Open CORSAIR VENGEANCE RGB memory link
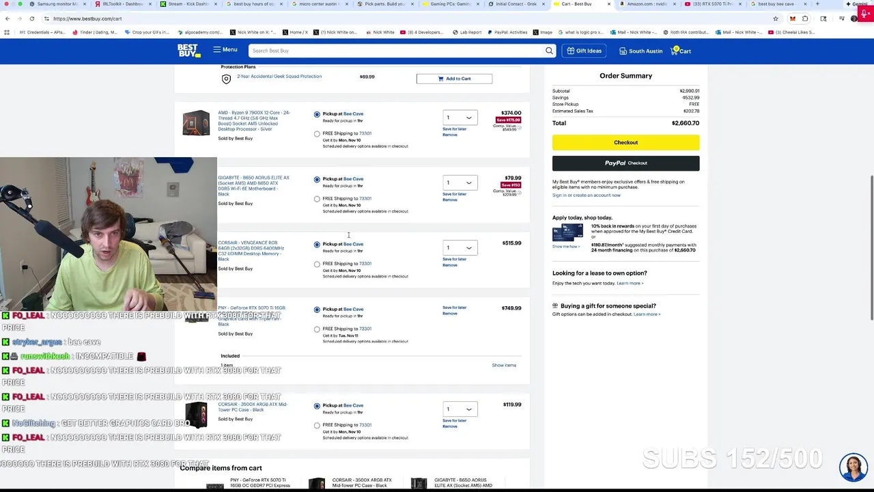This screenshot has height=492, width=874. point(251,251)
